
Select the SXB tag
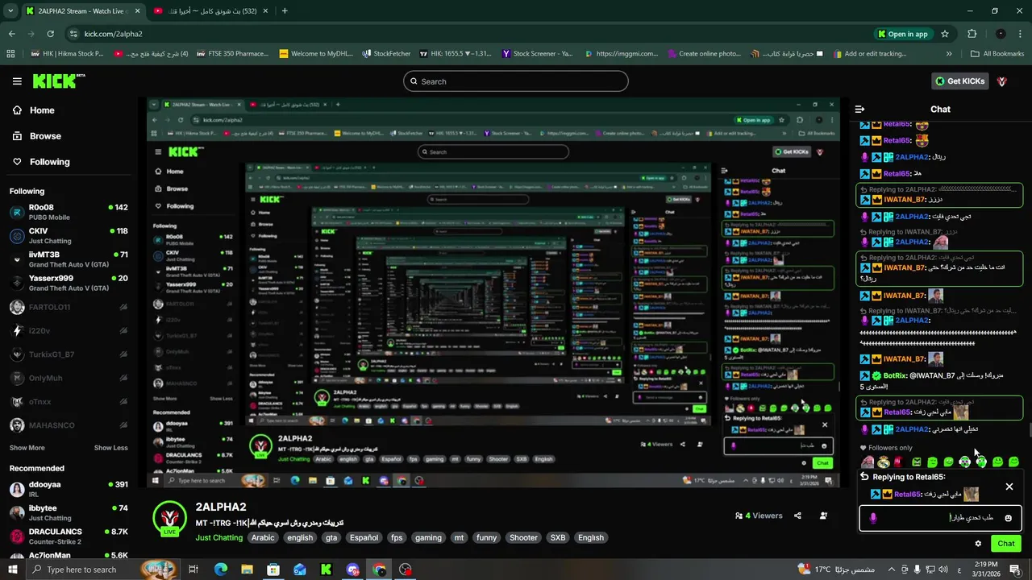coord(558,538)
